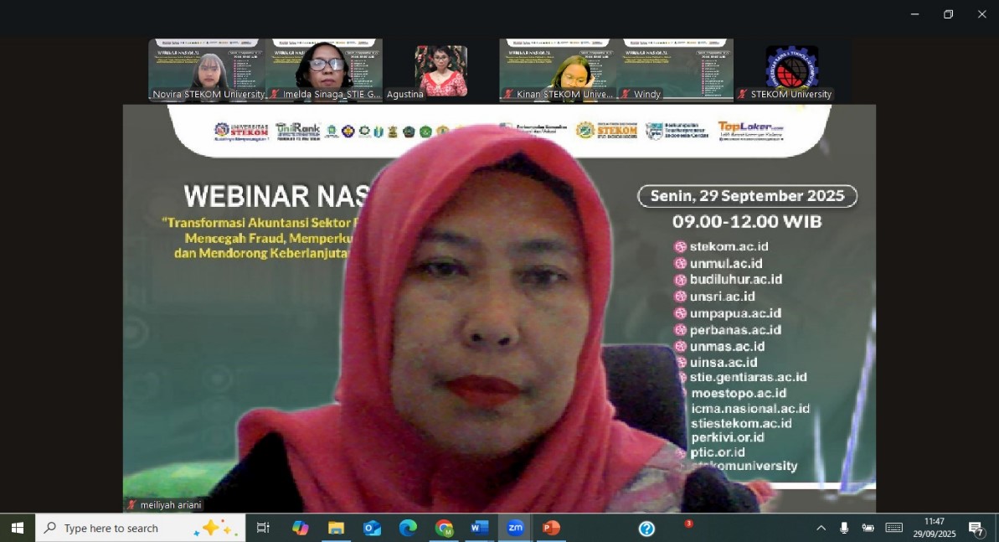Screen dimensions: 999x542
Task: Switch to Microsoft Word in taskbar
Action: pos(479,528)
